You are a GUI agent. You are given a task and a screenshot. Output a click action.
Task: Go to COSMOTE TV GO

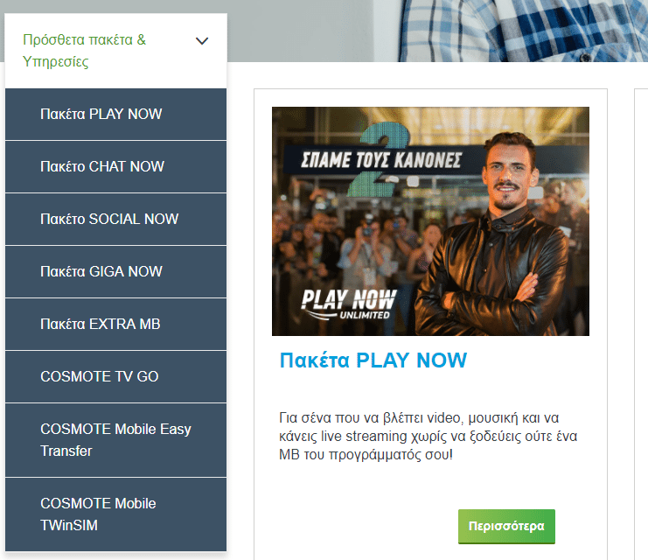pos(115,377)
